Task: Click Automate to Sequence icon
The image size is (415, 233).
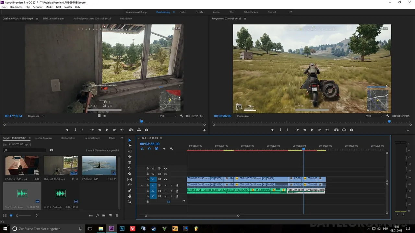Action: (x=91, y=216)
